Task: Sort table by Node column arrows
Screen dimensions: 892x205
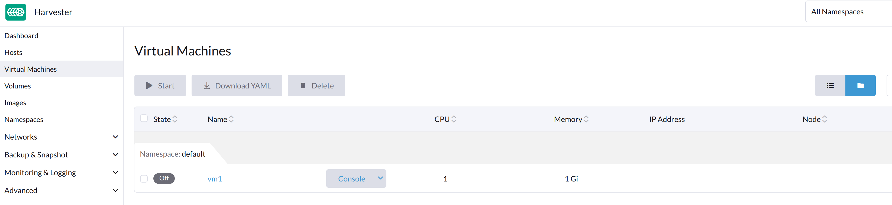Action: [x=825, y=119]
